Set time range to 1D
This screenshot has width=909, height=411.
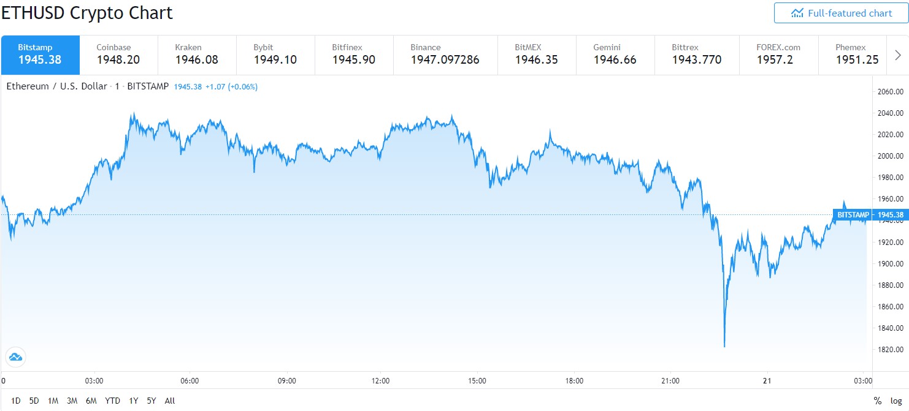coord(16,401)
